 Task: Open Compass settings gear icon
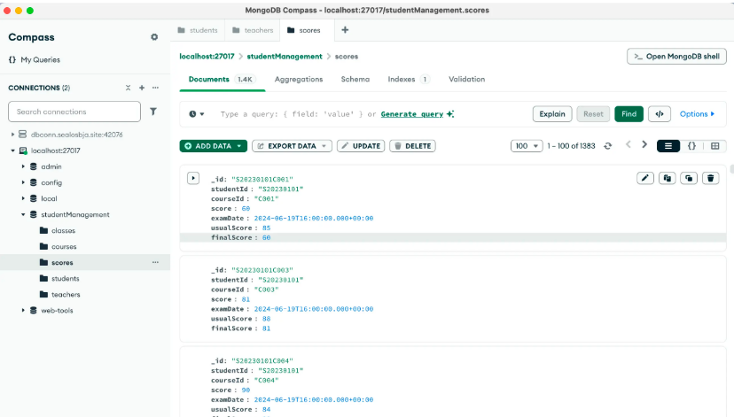154,37
